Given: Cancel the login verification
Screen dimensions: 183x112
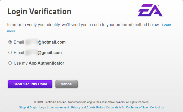Looking at the screenshot, I should click(66, 84).
